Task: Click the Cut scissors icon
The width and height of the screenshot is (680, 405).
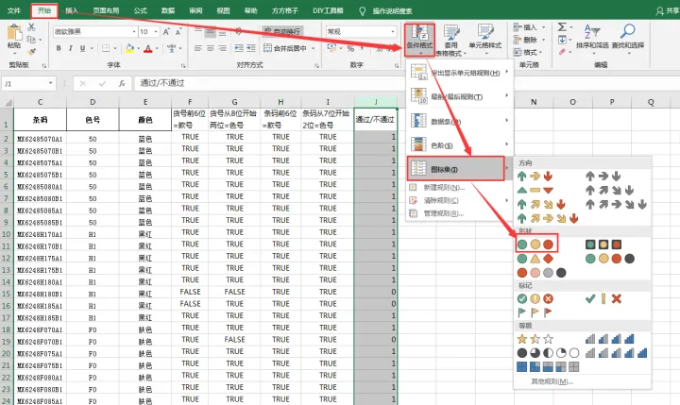Action: [x=31, y=27]
